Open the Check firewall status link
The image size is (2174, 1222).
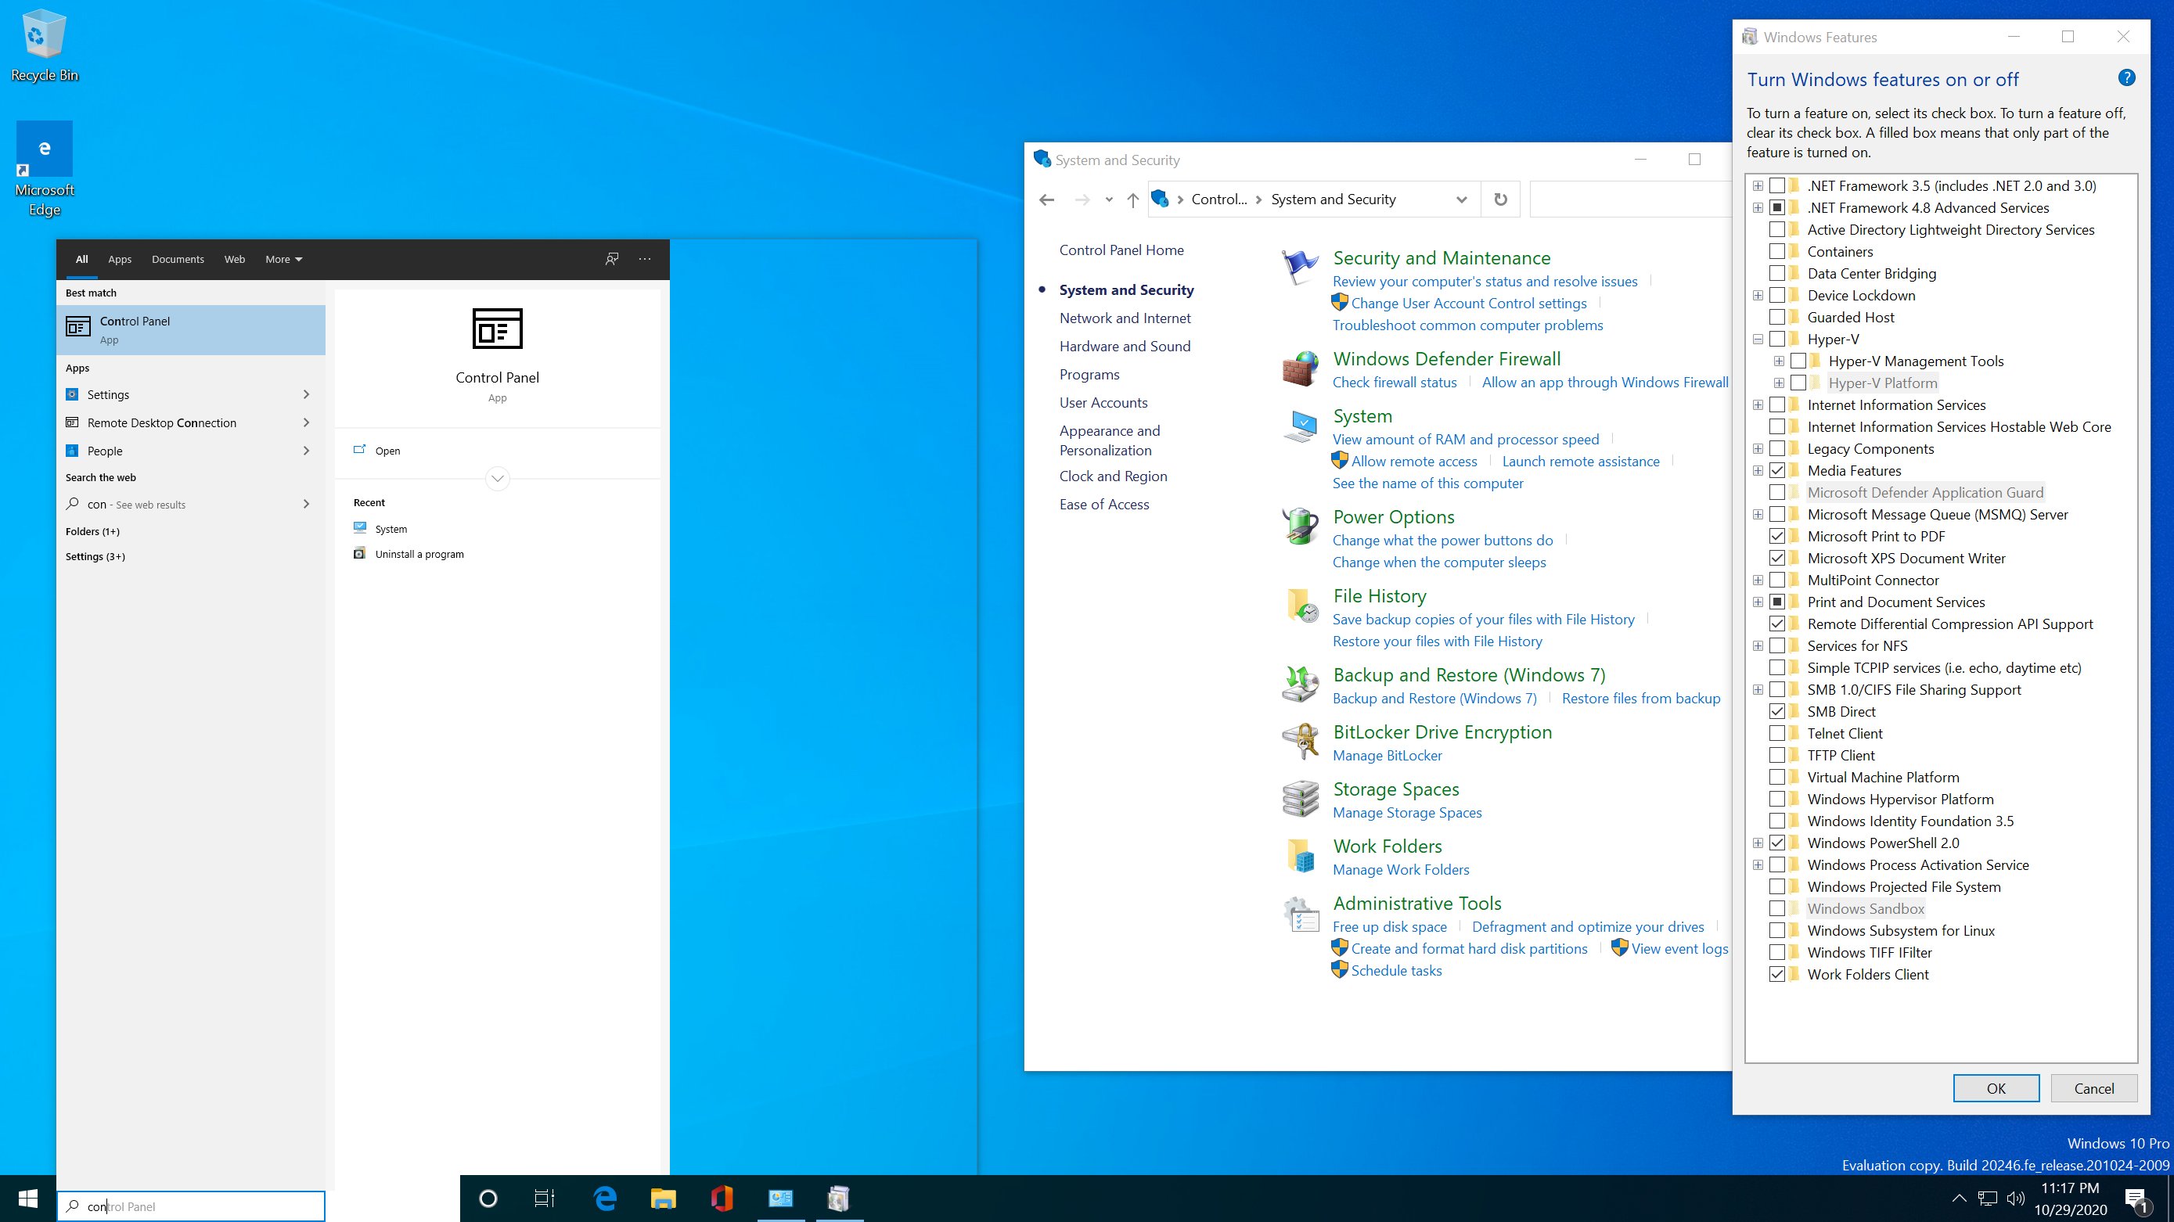pos(1395,383)
